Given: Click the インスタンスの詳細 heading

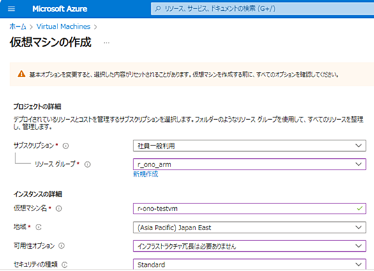Looking at the screenshot, I should pyautogui.click(x=38, y=194).
